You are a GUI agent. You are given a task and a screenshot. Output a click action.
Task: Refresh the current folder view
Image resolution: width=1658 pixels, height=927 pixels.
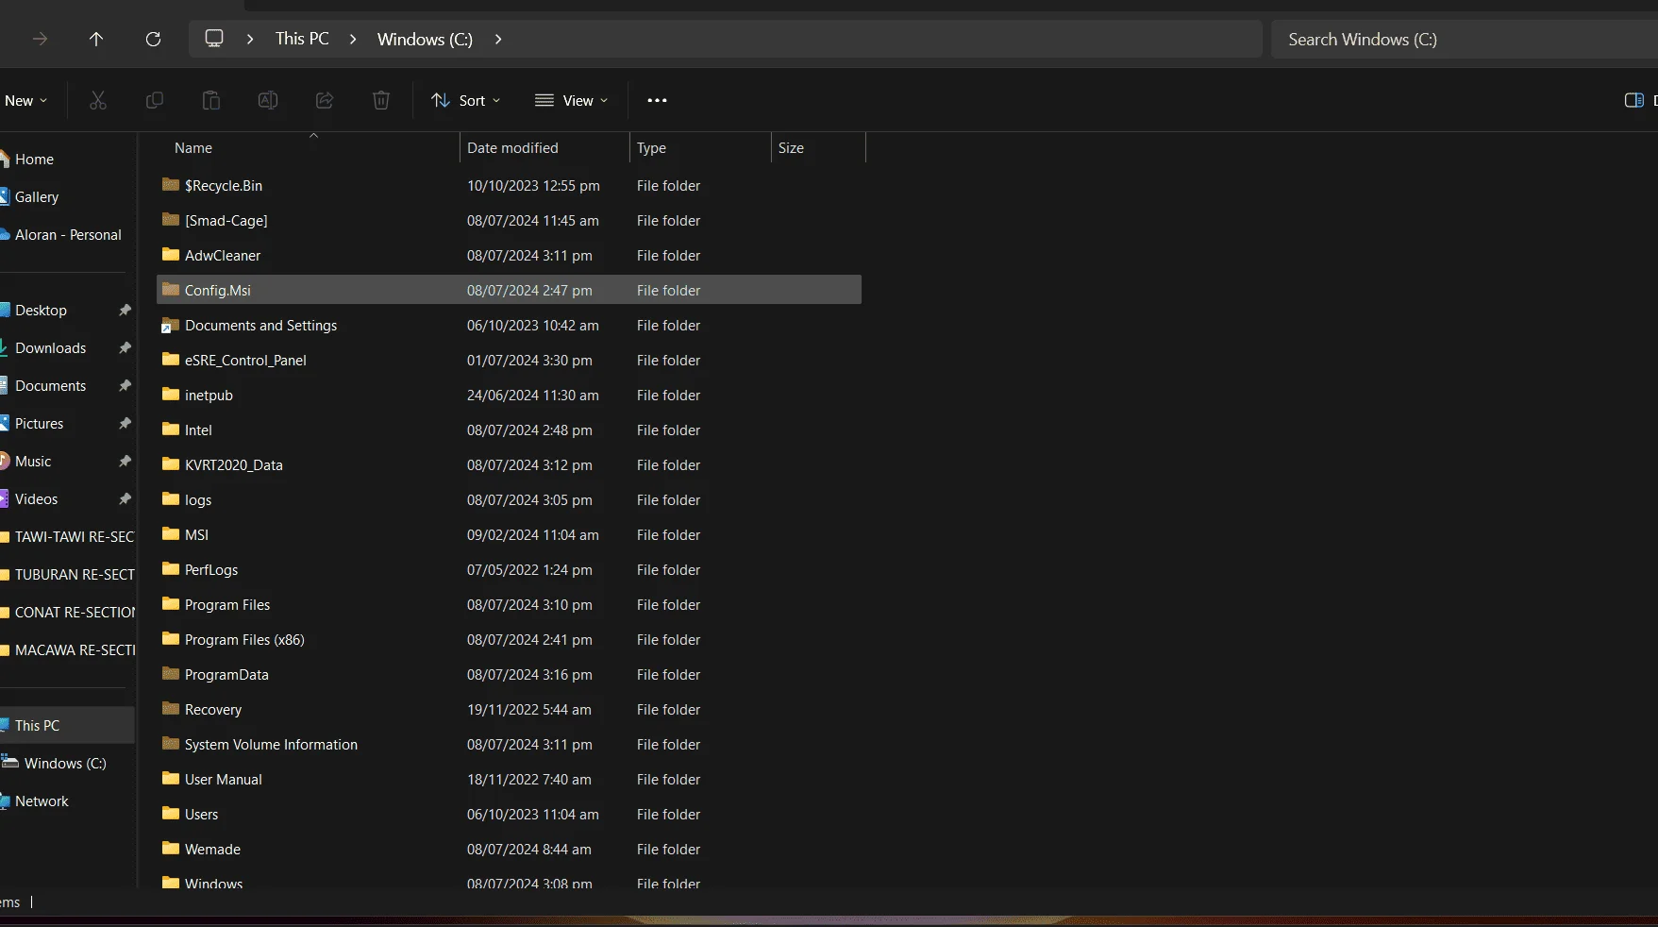click(x=153, y=39)
